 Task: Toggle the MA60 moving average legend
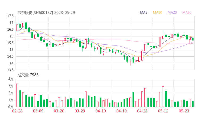[x=187, y=12]
